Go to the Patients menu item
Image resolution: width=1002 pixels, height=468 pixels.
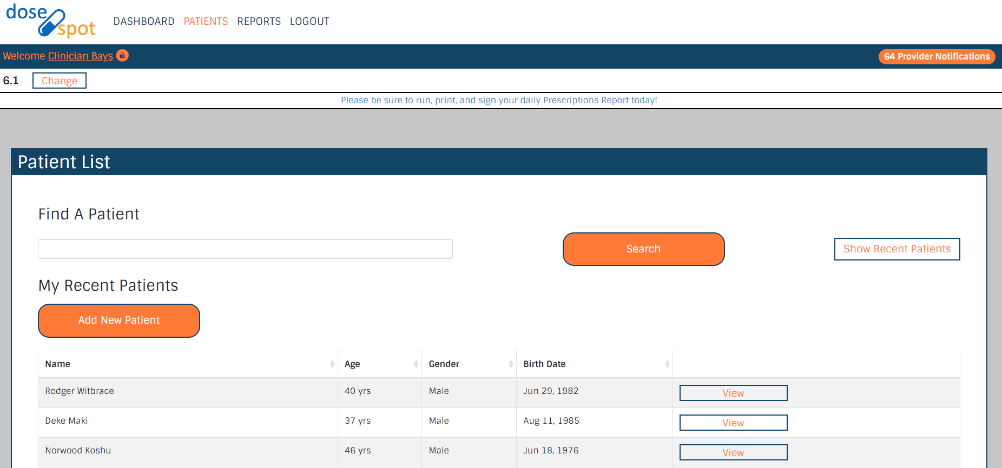206,22
